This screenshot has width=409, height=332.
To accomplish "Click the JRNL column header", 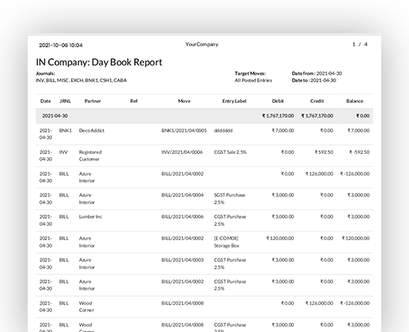I will pyautogui.click(x=66, y=101).
